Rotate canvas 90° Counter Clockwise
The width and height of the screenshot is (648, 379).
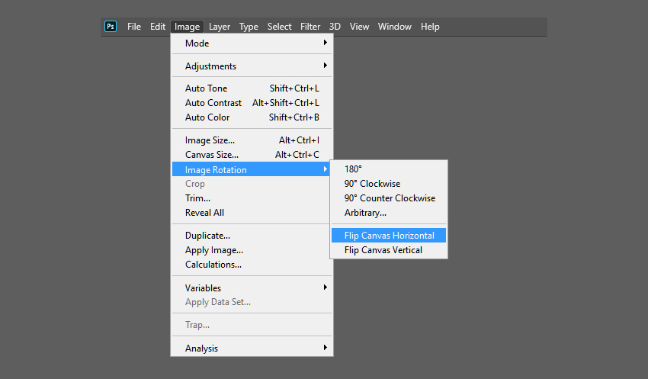click(389, 198)
